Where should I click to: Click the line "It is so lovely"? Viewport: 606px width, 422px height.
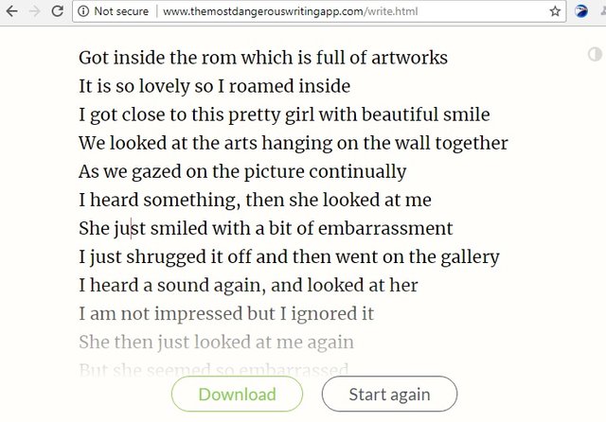point(214,86)
